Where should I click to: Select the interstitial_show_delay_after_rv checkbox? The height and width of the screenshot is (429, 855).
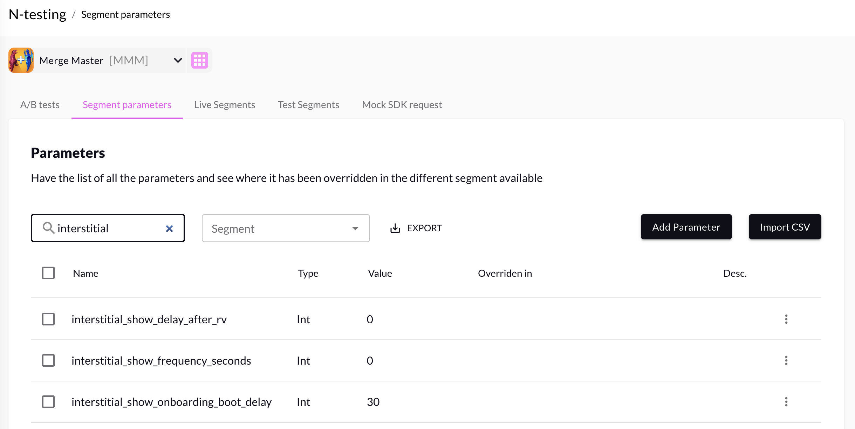pos(48,319)
